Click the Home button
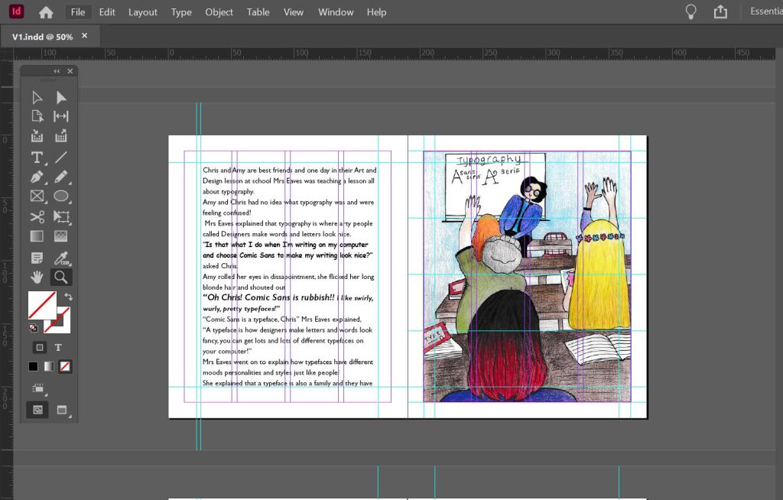 tap(46, 12)
